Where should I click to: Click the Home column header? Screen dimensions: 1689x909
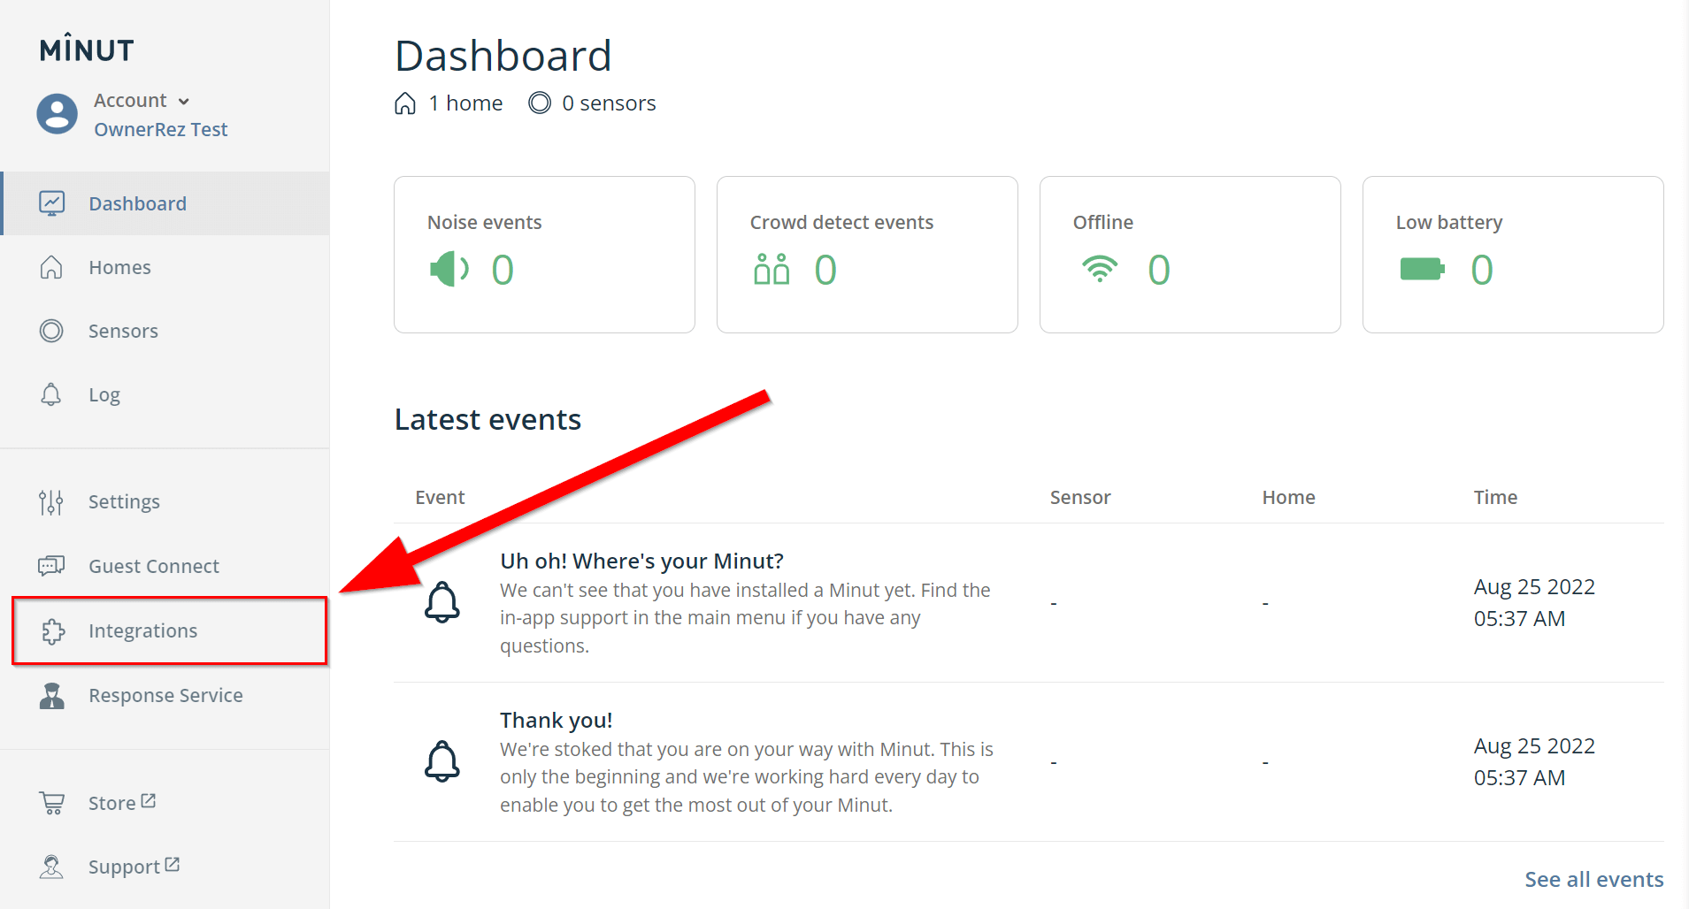pos(1288,497)
